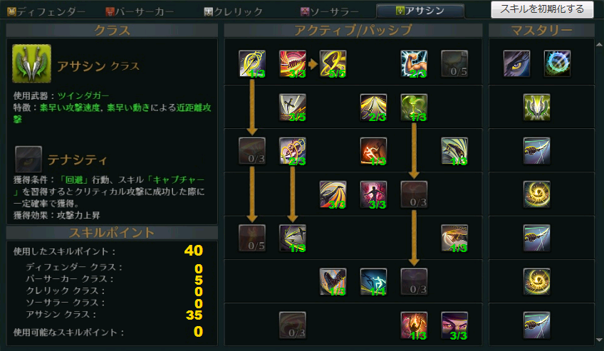
Task: Click the twin dagger mastery icon
Action: click(537, 107)
